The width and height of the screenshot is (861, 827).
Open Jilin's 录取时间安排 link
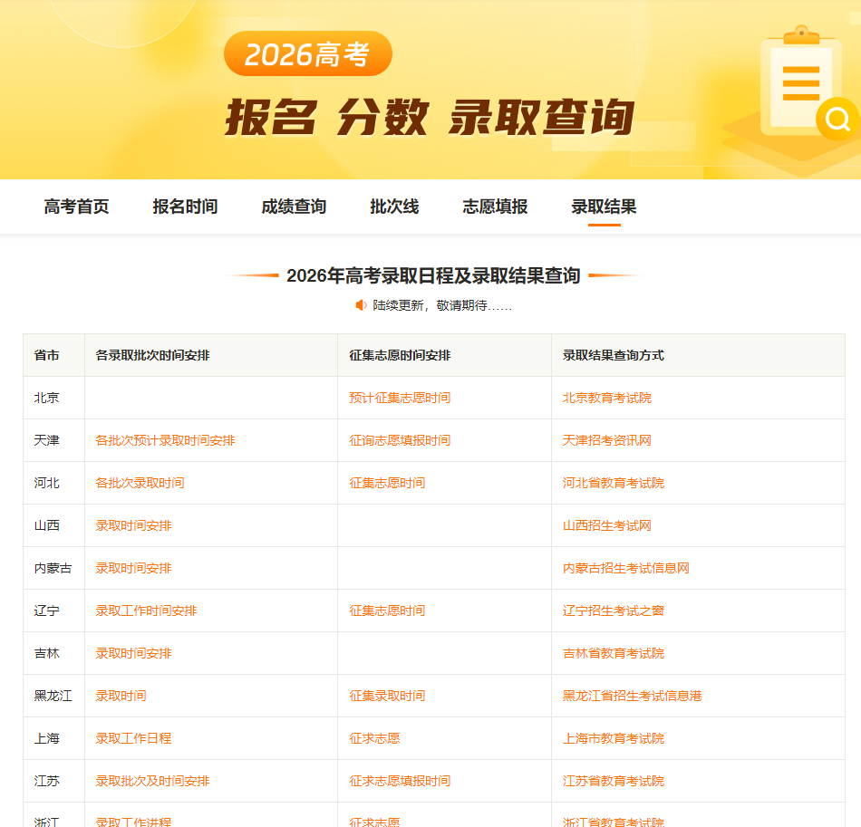point(133,653)
